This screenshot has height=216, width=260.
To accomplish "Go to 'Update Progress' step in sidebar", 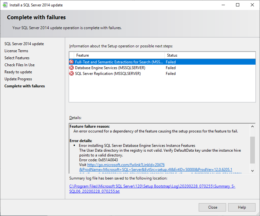I will (x=18, y=79).
